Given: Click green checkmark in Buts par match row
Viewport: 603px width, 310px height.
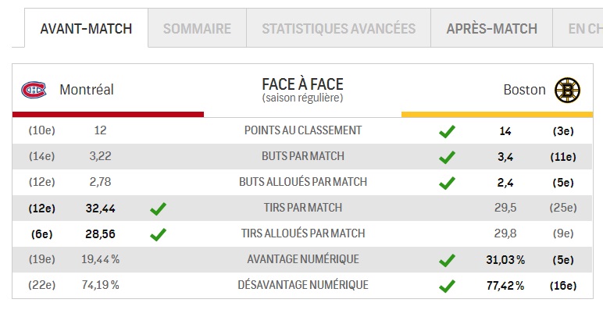Looking at the screenshot, I should pyautogui.click(x=447, y=157).
